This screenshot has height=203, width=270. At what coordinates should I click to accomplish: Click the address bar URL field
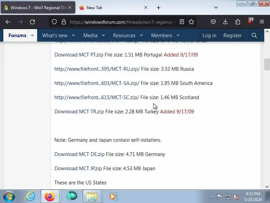click(x=123, y=22)
